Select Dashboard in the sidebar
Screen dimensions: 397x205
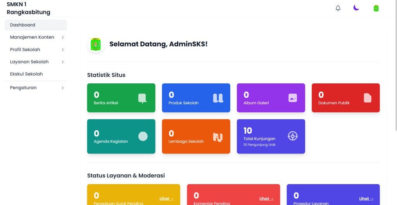pyautogui.click(x=36, y=25)
